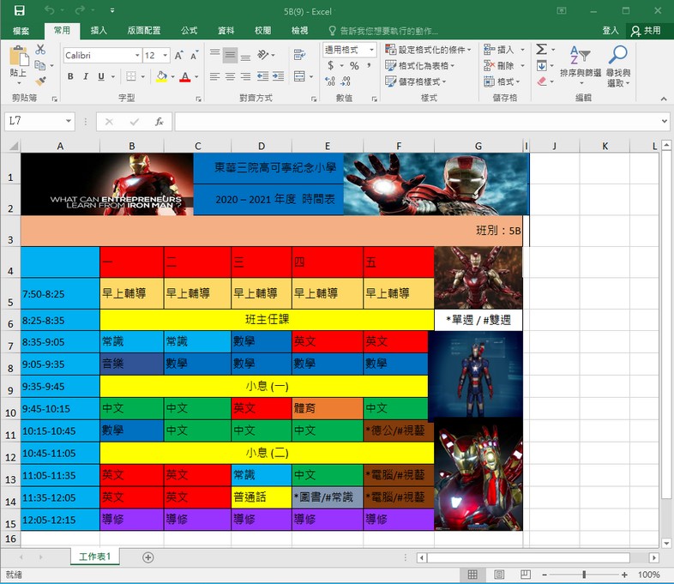
Task: Apply red font color A
Action: tap(185, 76)
